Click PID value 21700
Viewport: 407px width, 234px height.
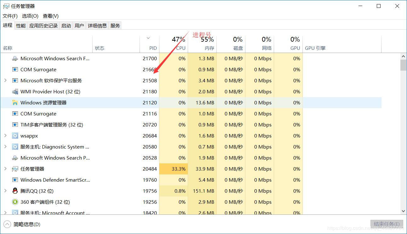pos(150,59)
